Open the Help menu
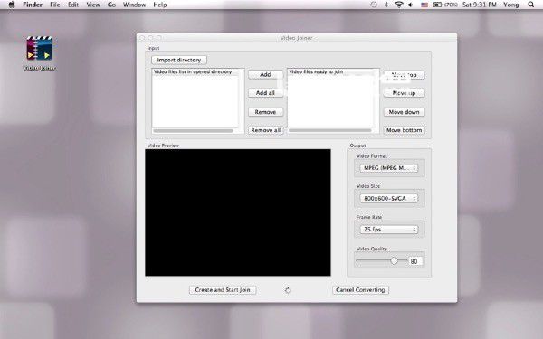This screenshot has width=543, height=339. 160,5
